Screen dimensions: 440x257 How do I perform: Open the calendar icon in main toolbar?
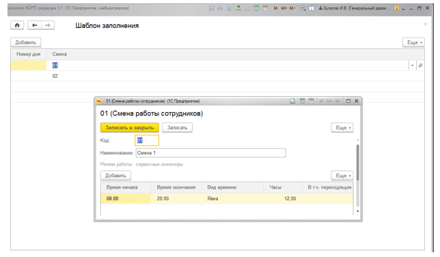click(266, 8)
